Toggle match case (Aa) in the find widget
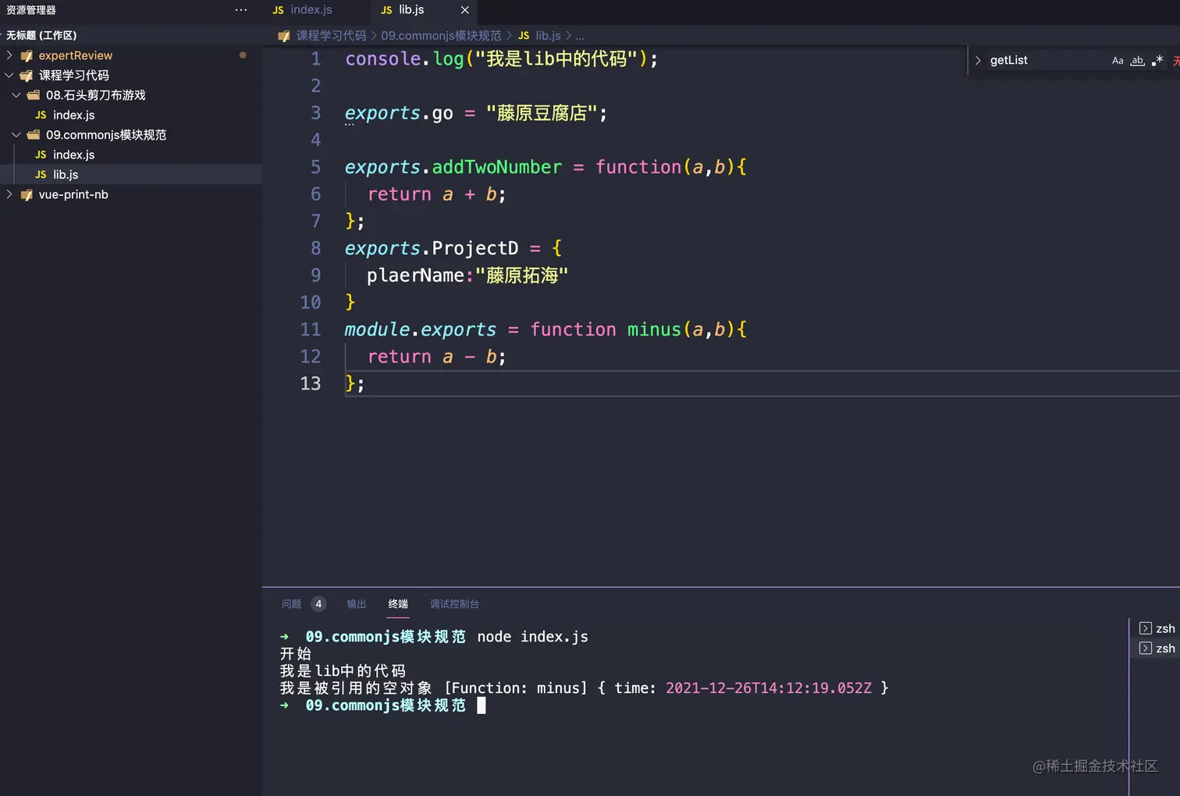 [1118, 60]
